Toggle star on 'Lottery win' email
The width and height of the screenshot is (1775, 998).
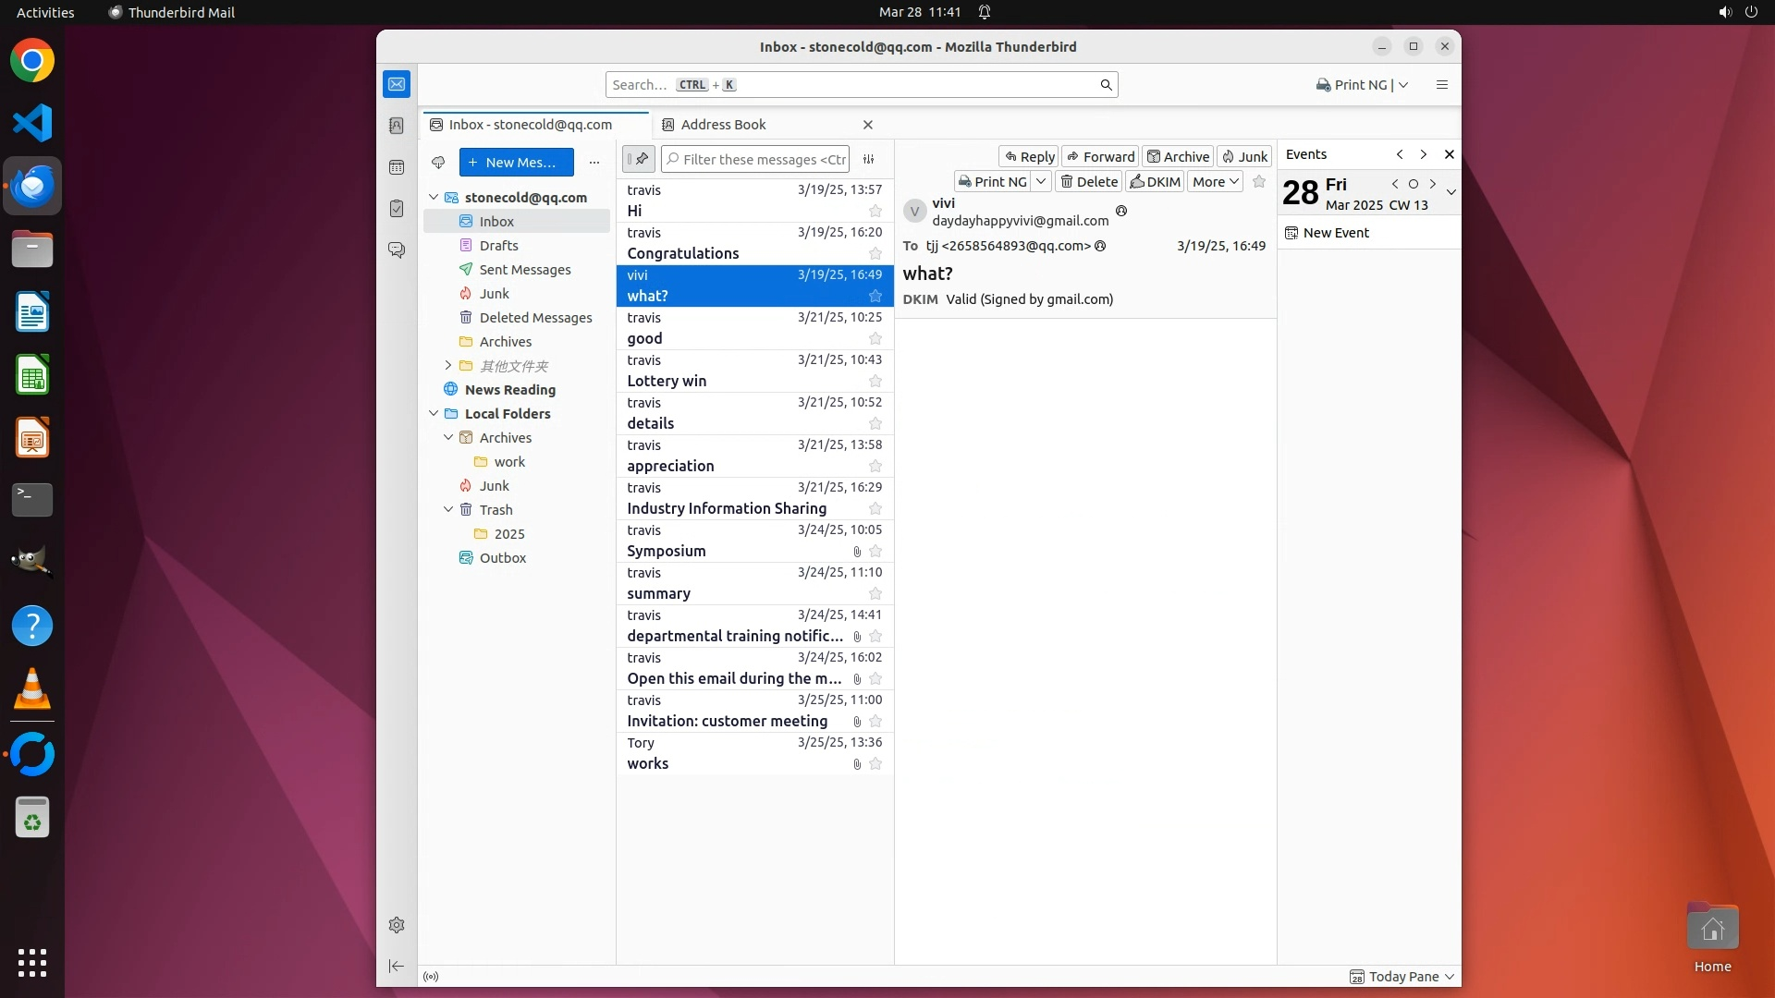coord(875,382)
